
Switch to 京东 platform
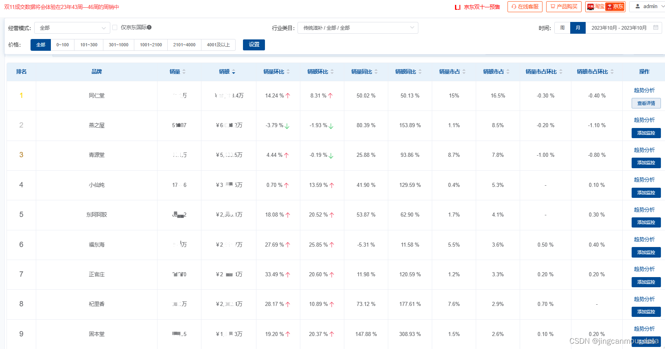[x=615, y=7]
